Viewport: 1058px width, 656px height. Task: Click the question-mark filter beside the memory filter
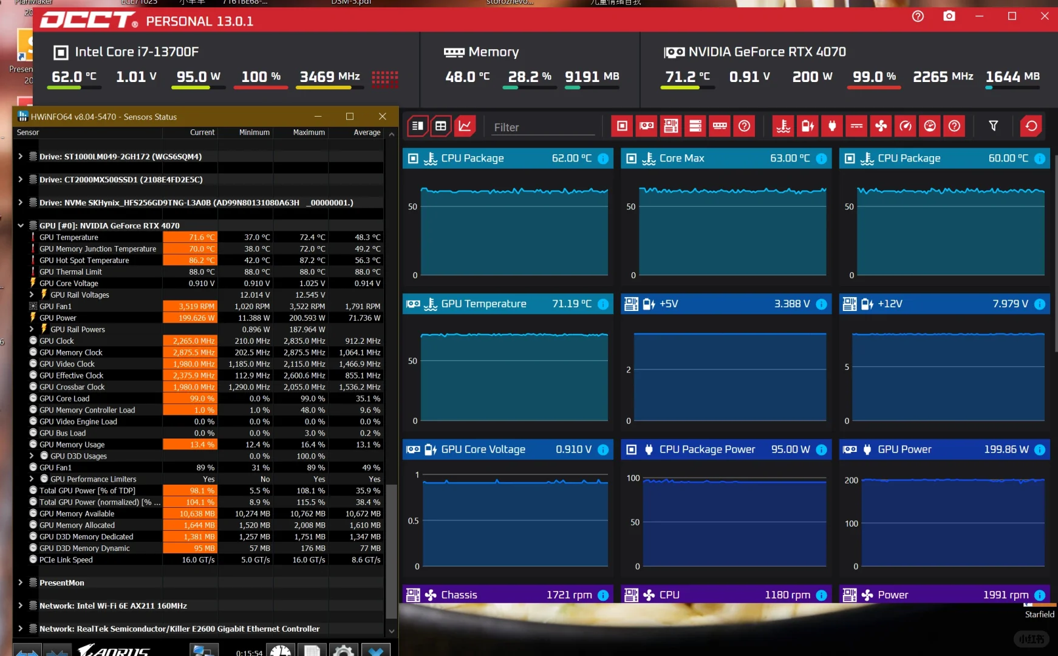coord(744,126)
